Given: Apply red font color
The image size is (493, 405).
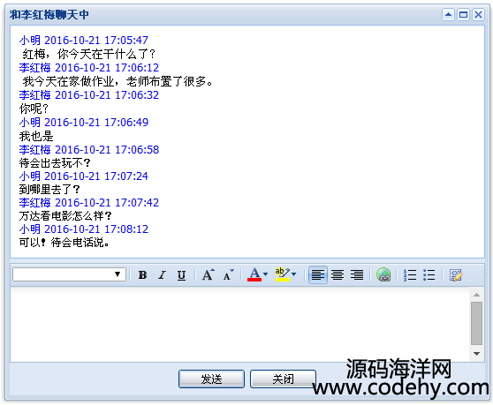Looking at the screenshot, I should click(254, 275).
